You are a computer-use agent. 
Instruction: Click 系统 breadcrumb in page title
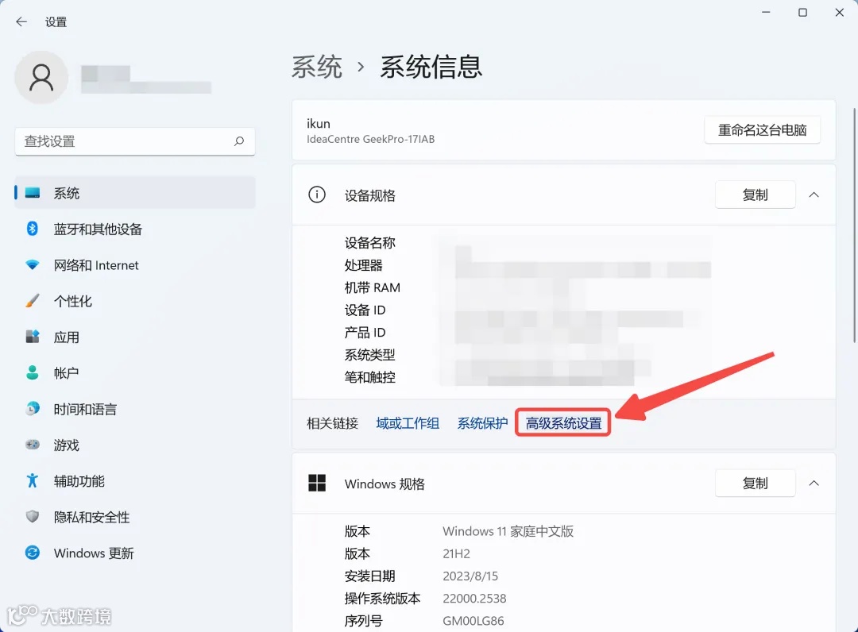317,67
